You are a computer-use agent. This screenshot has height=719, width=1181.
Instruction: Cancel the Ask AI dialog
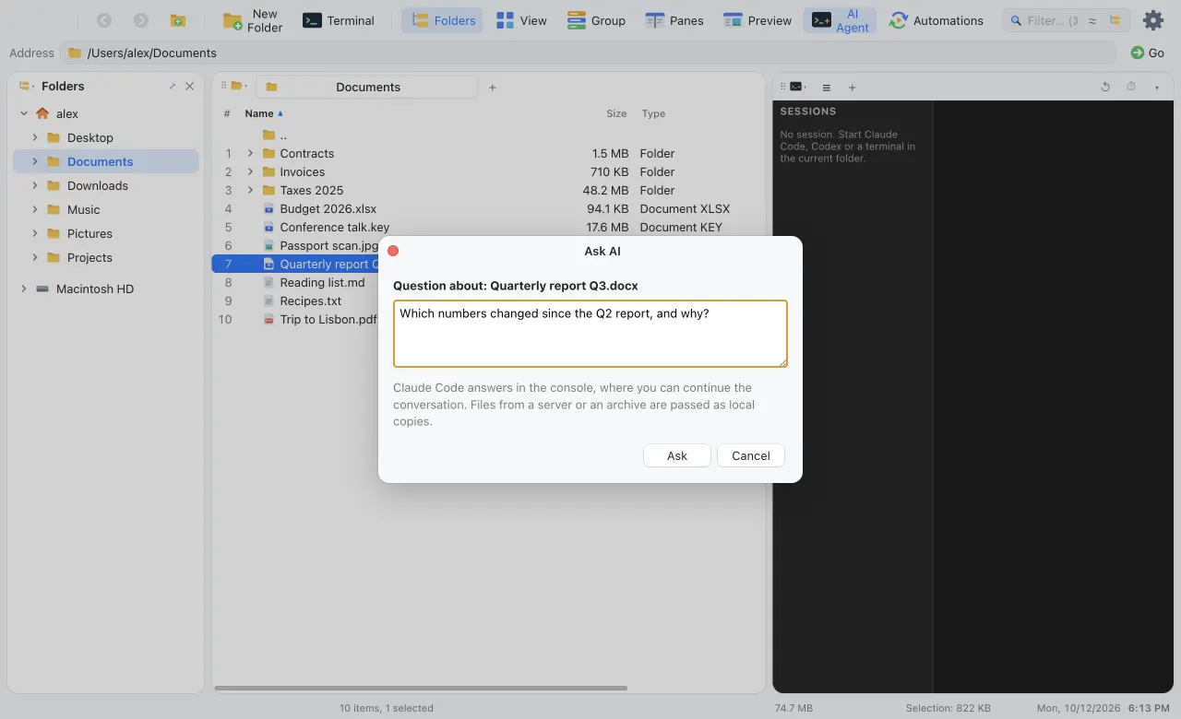[751, 455]
